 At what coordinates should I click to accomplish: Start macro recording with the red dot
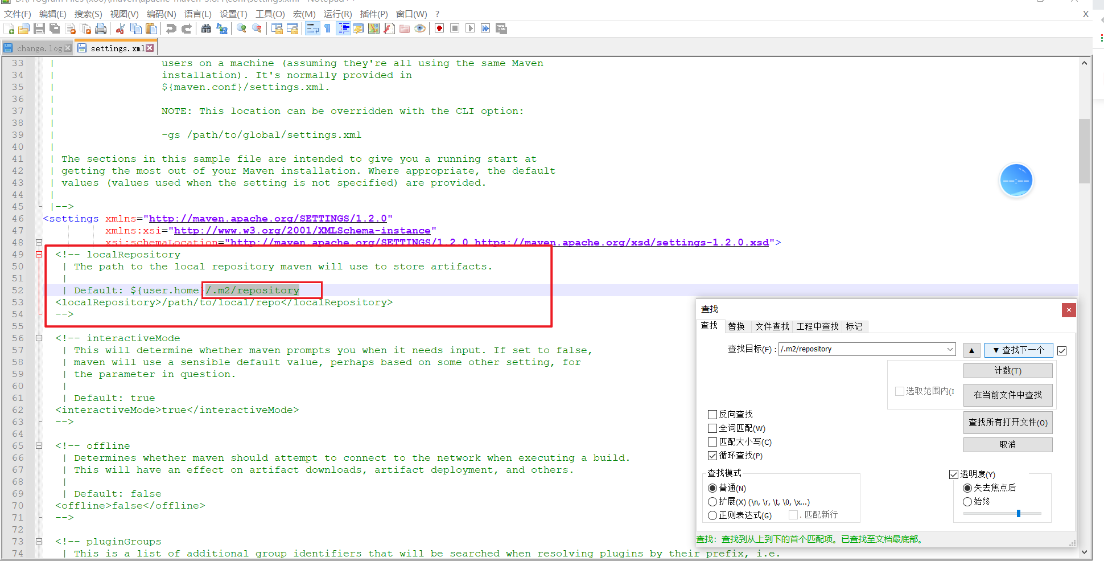click(439, 28)
